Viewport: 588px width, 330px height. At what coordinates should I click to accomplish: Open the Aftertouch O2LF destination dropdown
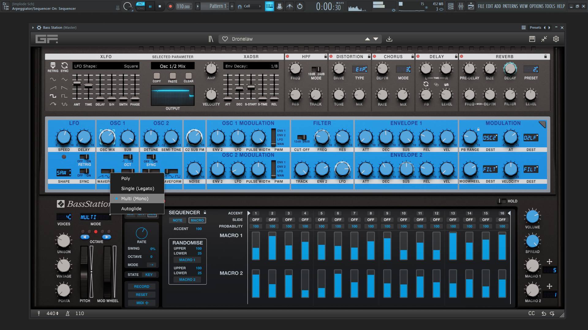tap(531, 138)
